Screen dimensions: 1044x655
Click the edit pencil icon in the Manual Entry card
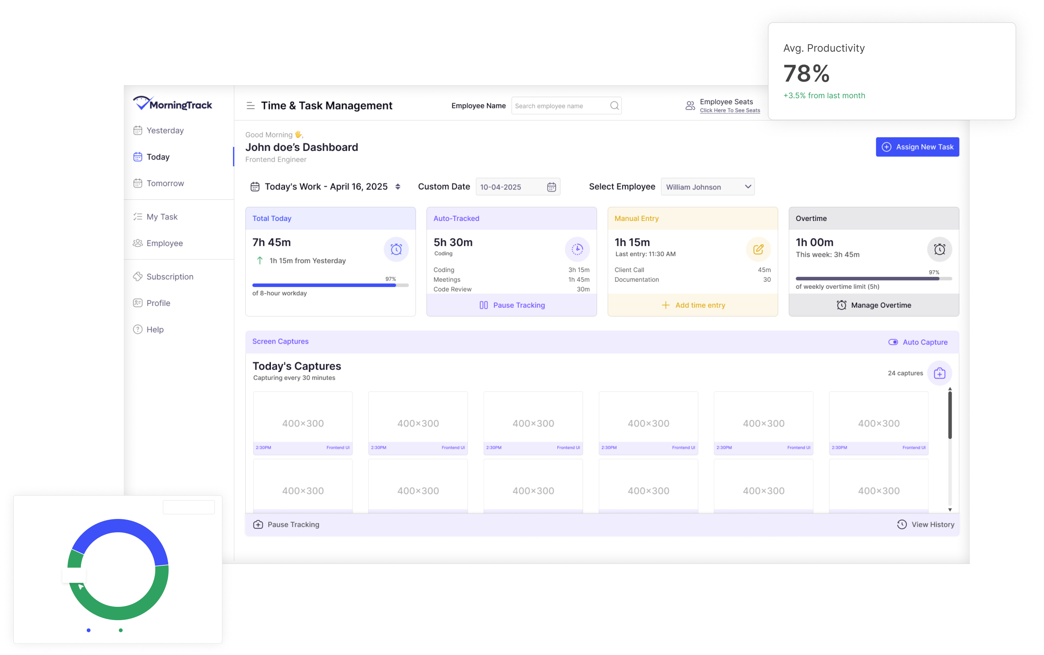coord(758,249)
